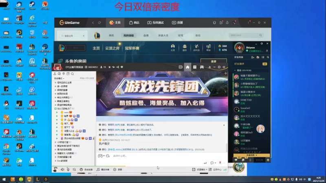Click the list panel icon in voice header
Screen dimensions: 326x183
tap(195, 67)
